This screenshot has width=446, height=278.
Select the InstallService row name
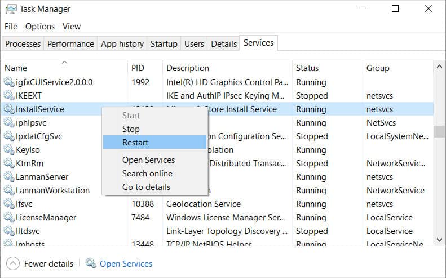(40, 109)
